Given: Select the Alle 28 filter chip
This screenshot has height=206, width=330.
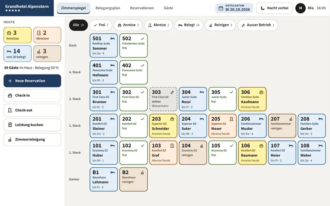Looking at the screenshot, I should coord(78,25).
